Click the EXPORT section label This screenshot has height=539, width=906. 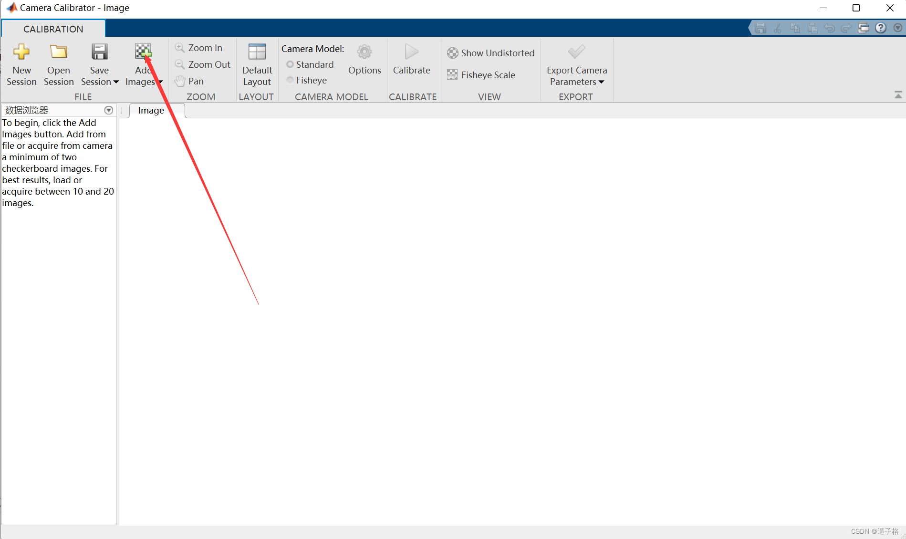coord(576,97)
